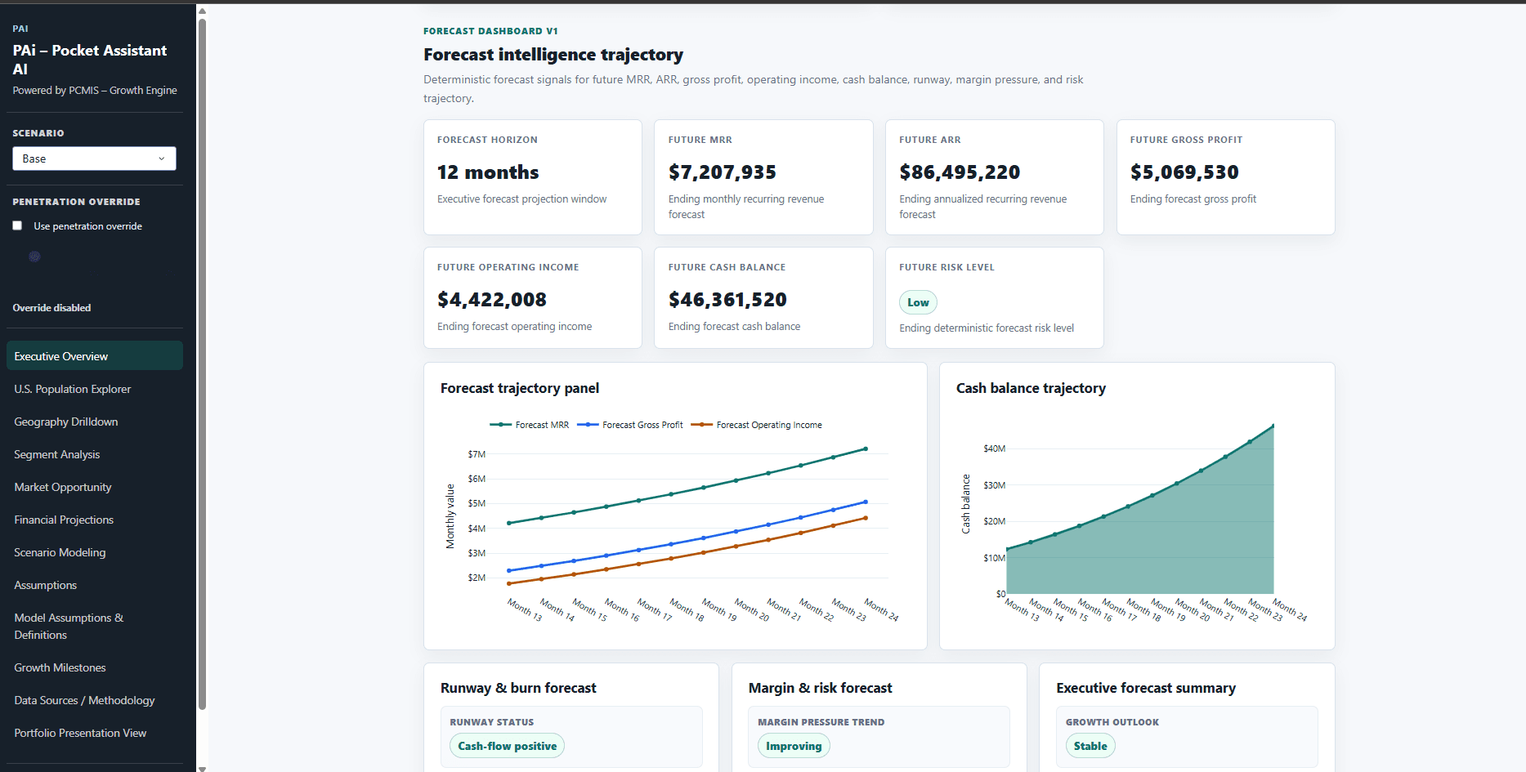Click the $46,361,520 cash balance value

(x=727, y=300)
